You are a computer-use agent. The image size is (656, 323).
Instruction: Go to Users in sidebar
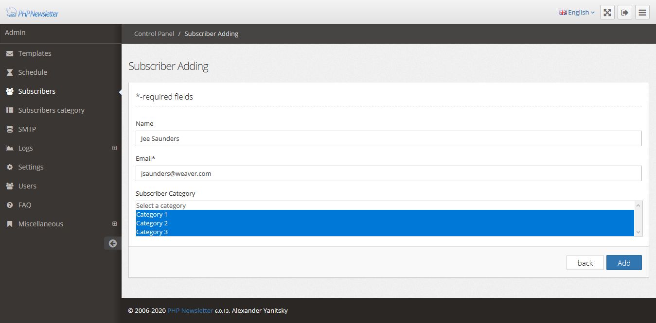pyautogui.click(x=27, y=186)
